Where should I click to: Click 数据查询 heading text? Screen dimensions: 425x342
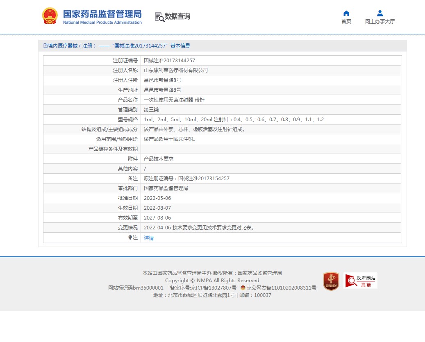click(x=177, y=16)
